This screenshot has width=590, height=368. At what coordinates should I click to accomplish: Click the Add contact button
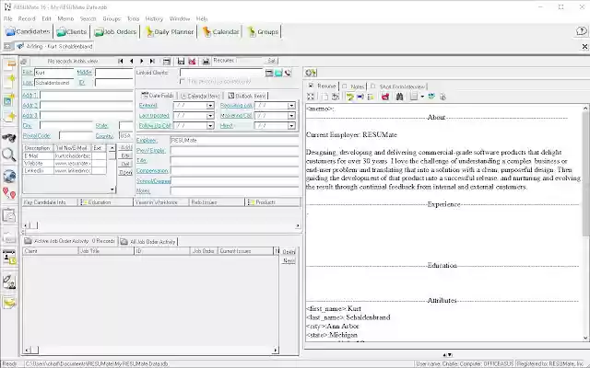pos(125,147)
